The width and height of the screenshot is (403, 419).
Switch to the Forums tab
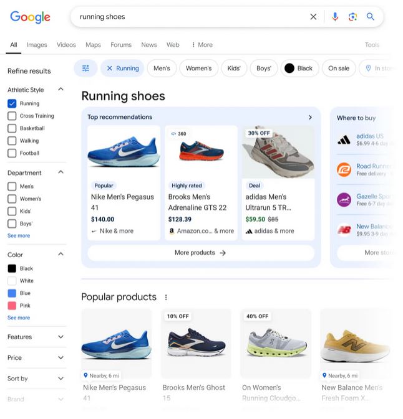[x=121, y=45]
